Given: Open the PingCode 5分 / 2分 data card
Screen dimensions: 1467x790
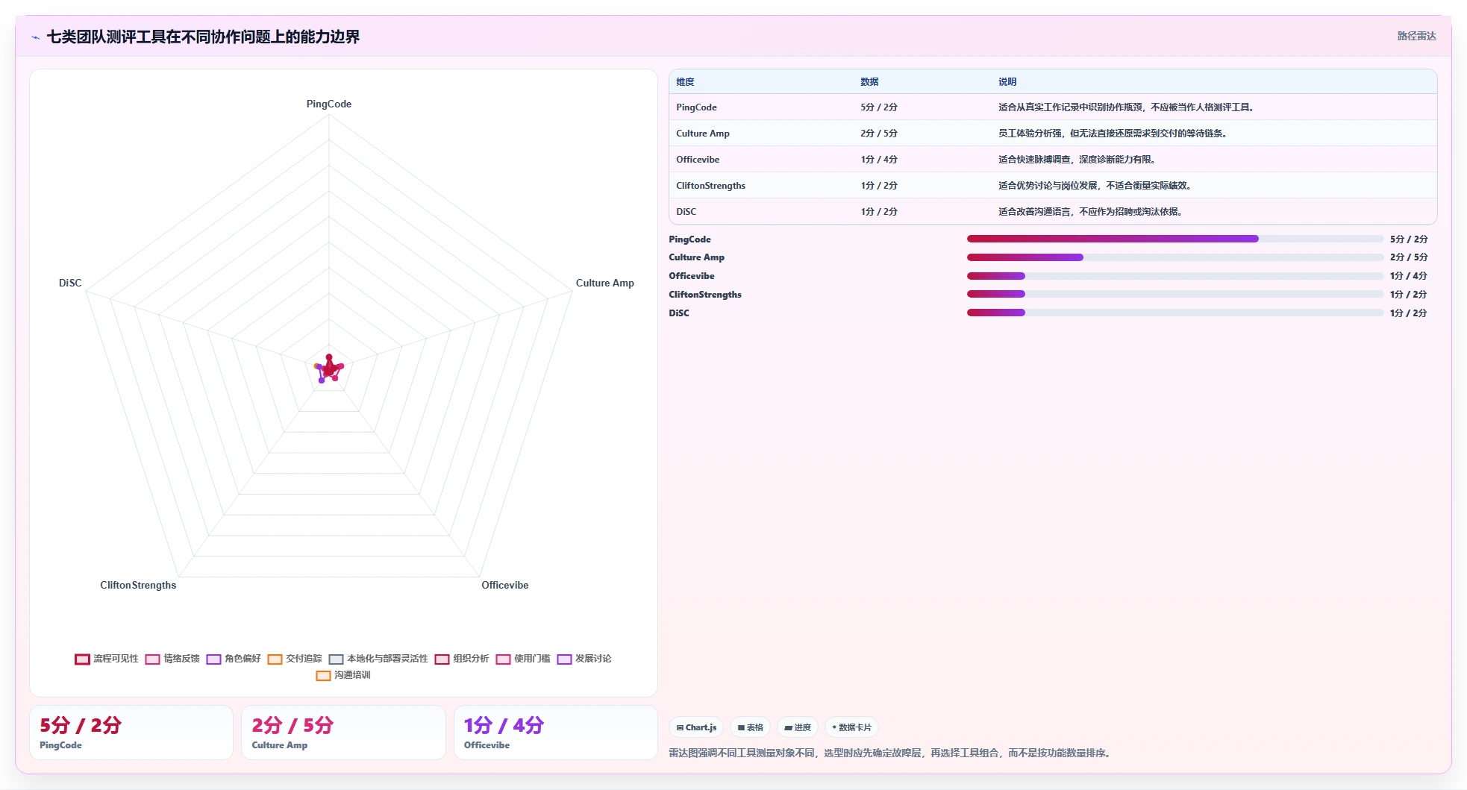Looking at the screenshot, I should point(131,733).
